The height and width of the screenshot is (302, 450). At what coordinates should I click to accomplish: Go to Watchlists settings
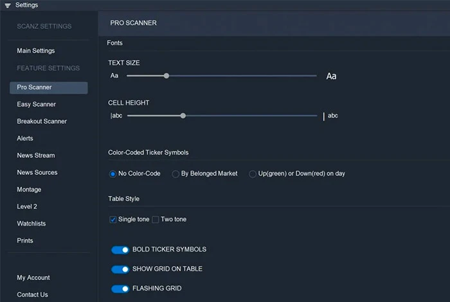point(32,224)
